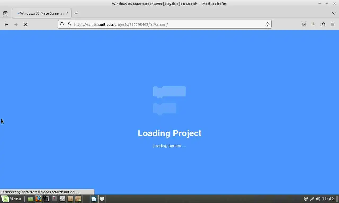The height and width of the screenshot is (203, 339).
Task: Switch to Firefox in the taskbar
Action: (x=38, y=199)
